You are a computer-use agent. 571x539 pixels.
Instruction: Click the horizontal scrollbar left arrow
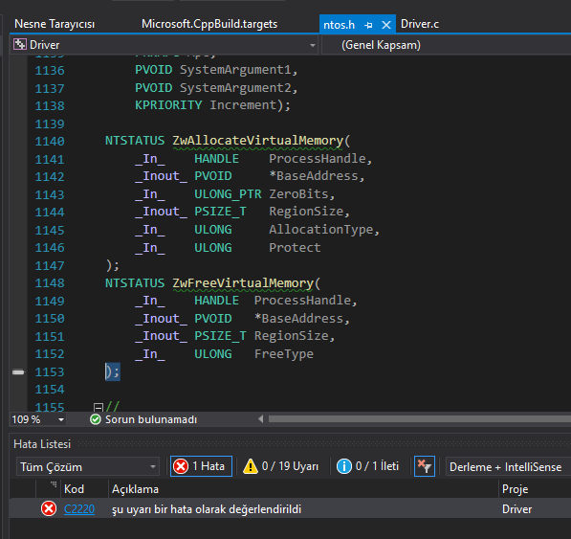click(x=261, y=419)
